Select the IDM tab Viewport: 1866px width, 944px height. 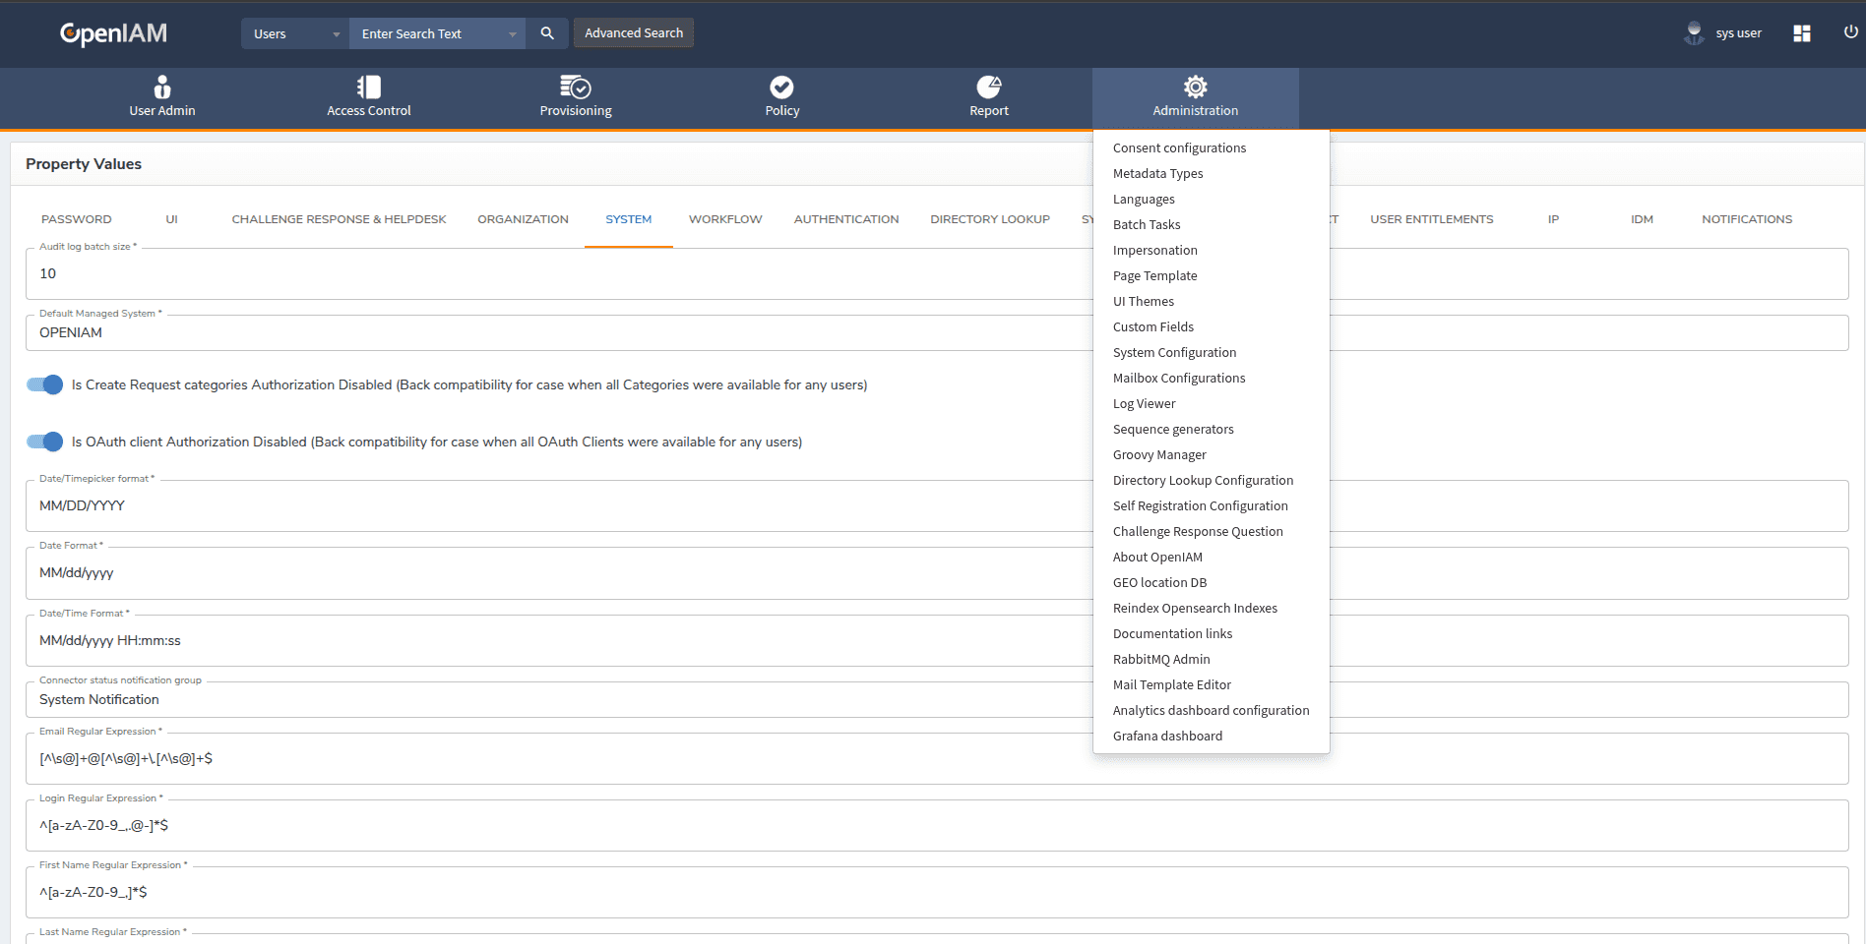(1643, 219)
